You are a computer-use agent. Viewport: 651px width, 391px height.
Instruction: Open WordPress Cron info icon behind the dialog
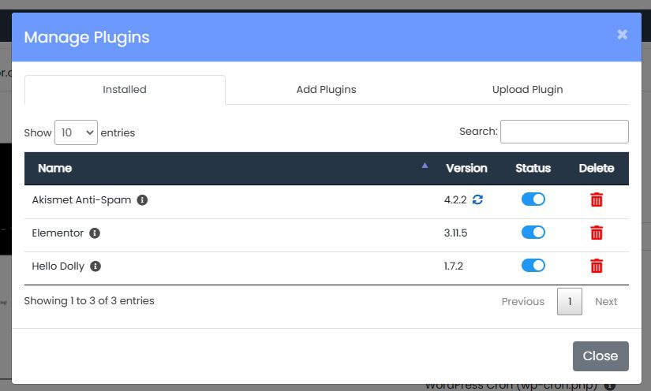609,386
